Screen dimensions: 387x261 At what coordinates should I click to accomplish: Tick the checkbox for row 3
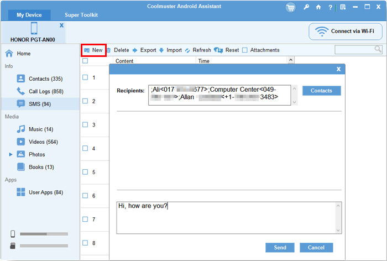[x=85, y=125]
